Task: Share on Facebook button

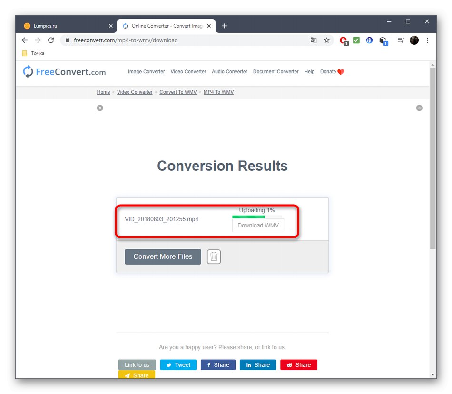Action: [x=218, y=365]
